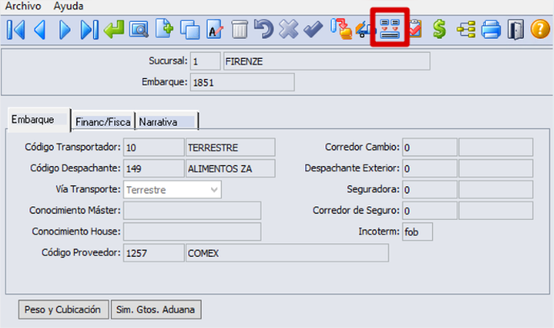Image resolution: width=554 pixels, height=328 pixels.
Task: Open the search magnifier icon
Action: click(x=139, y=29)
